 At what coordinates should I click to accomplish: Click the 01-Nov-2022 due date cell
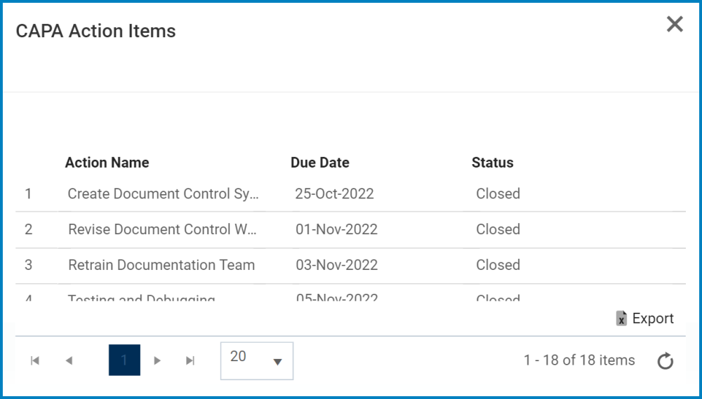tap(336, 229)
